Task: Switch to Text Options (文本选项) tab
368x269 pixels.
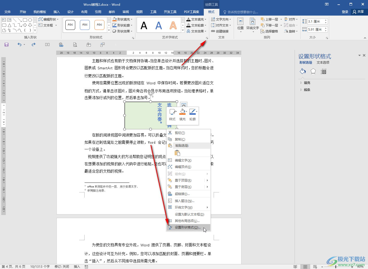Action: 323,63
